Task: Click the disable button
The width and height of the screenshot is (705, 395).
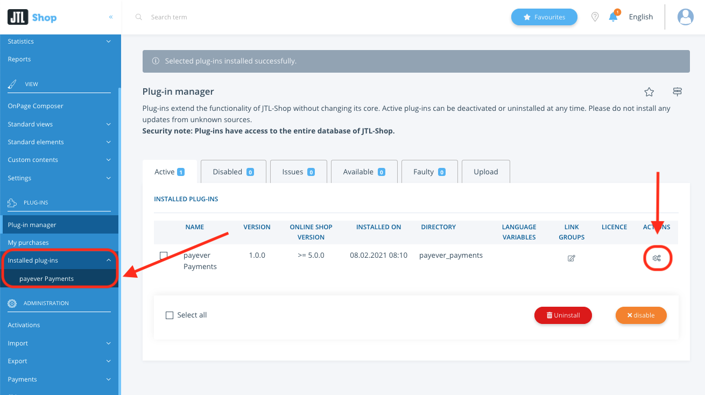Action: click(641, 315)
